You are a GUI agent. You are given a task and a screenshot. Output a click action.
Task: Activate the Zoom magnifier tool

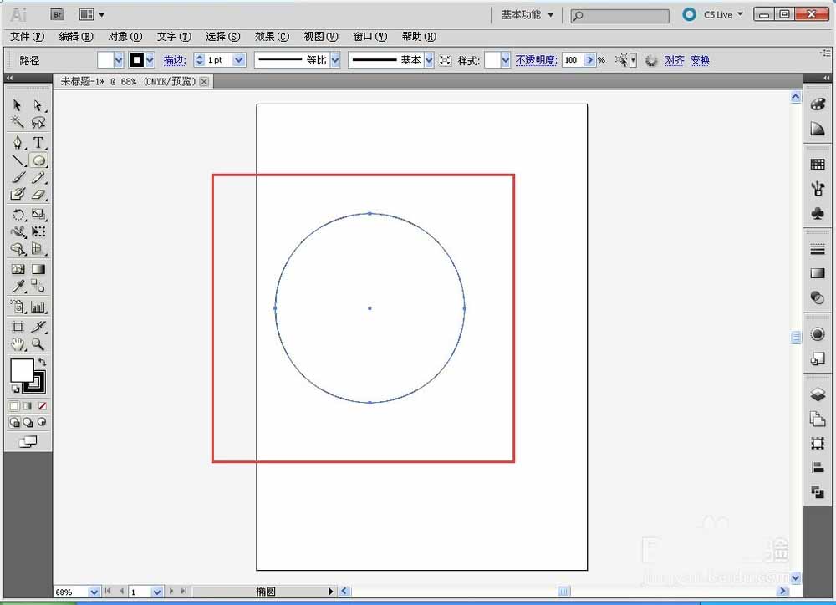click(x=38, y=344)
